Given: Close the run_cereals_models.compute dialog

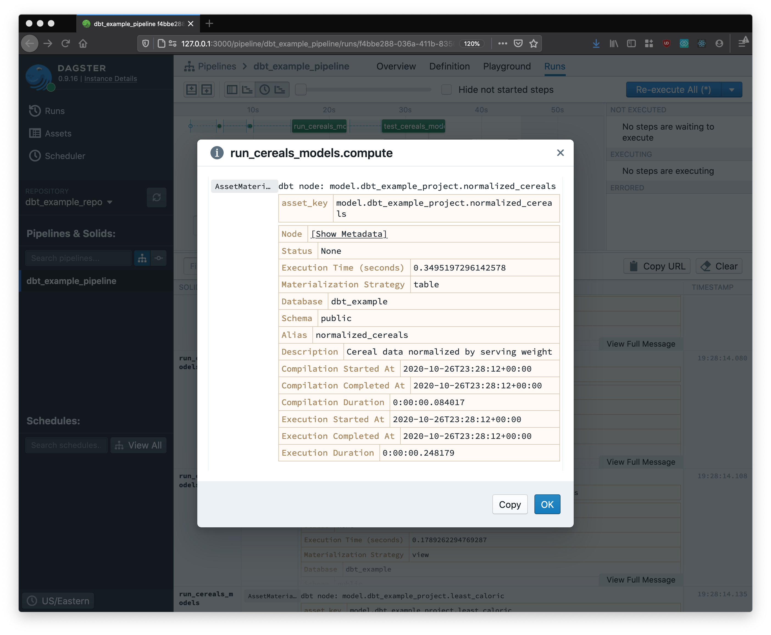Looking at the screenshot, I should 560,153.
